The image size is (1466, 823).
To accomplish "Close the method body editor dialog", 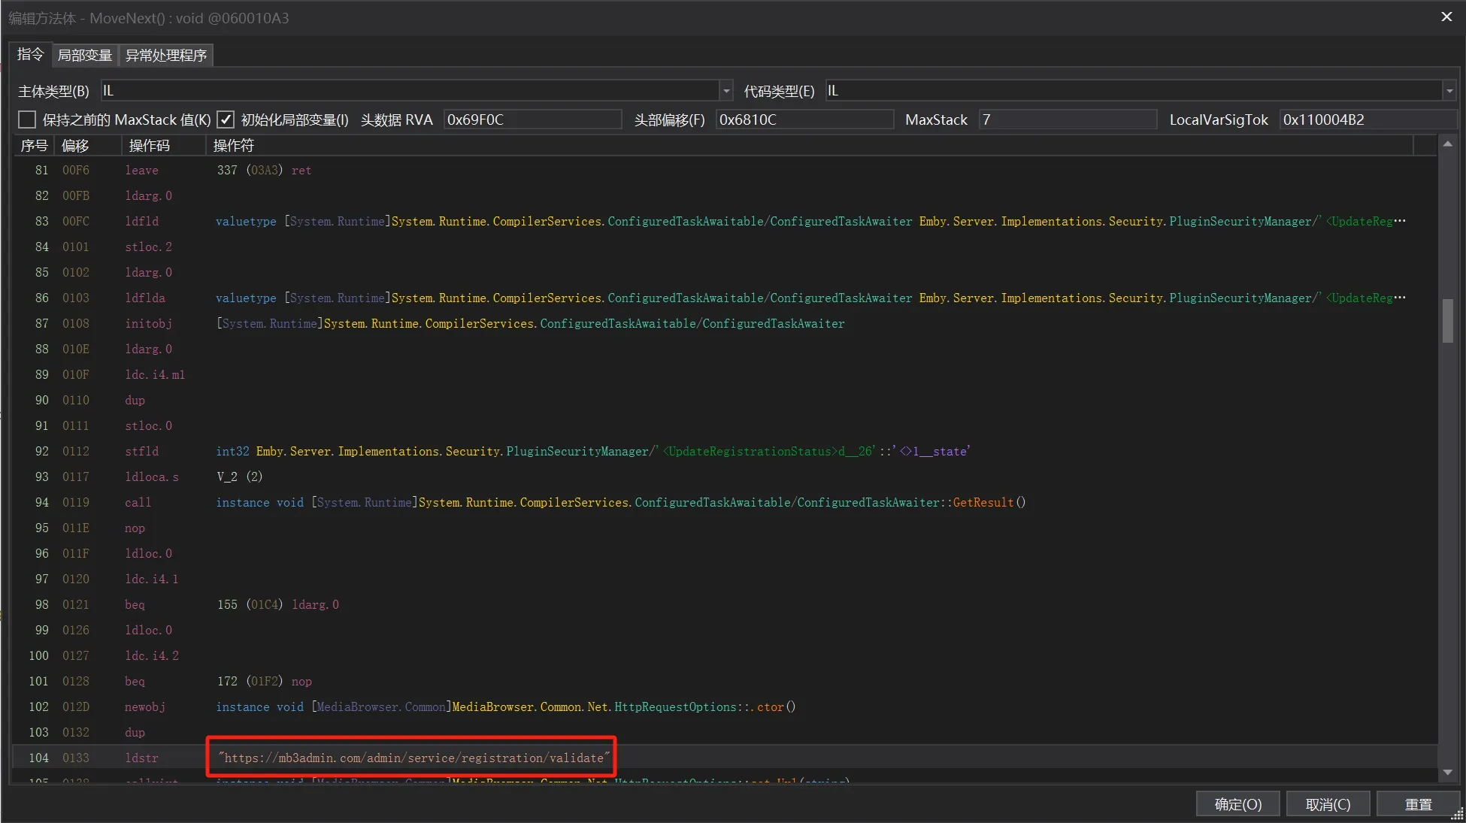I will click(1446, 17).
